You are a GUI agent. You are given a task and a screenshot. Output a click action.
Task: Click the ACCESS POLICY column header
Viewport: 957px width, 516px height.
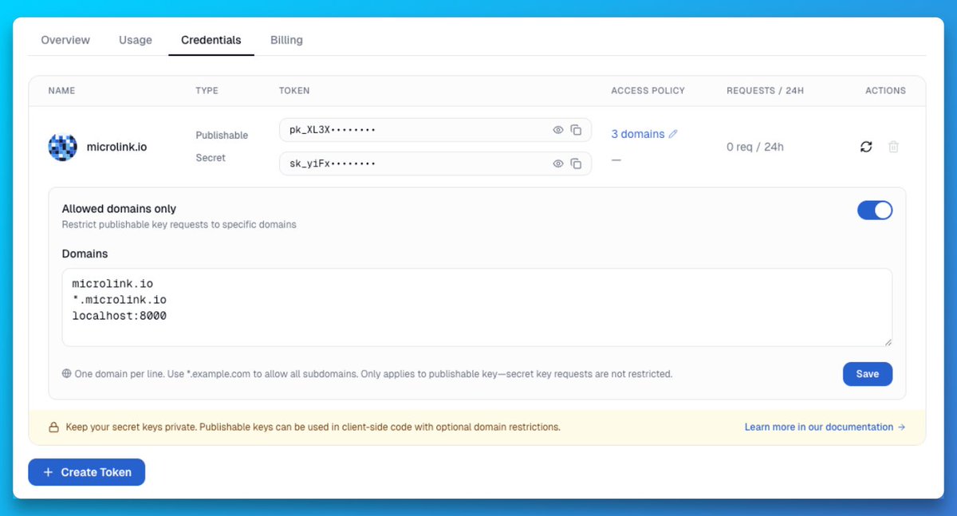(x=648, y=91)
